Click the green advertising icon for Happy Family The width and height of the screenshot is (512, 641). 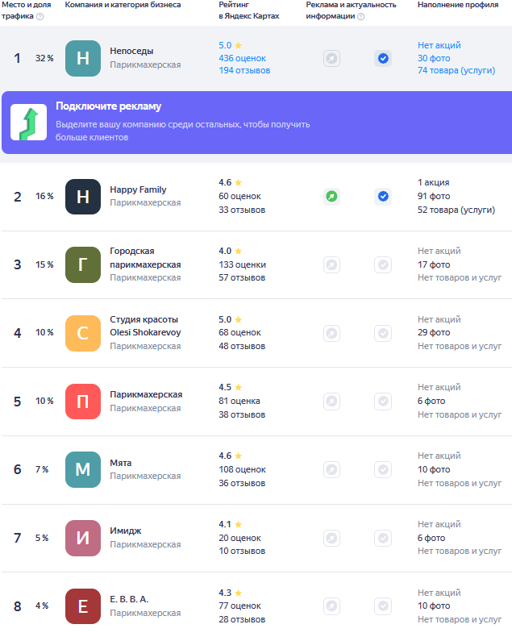331,197
